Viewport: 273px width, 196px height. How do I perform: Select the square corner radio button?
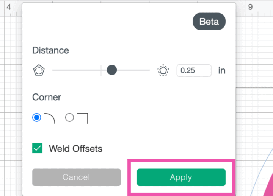[69, 118]
